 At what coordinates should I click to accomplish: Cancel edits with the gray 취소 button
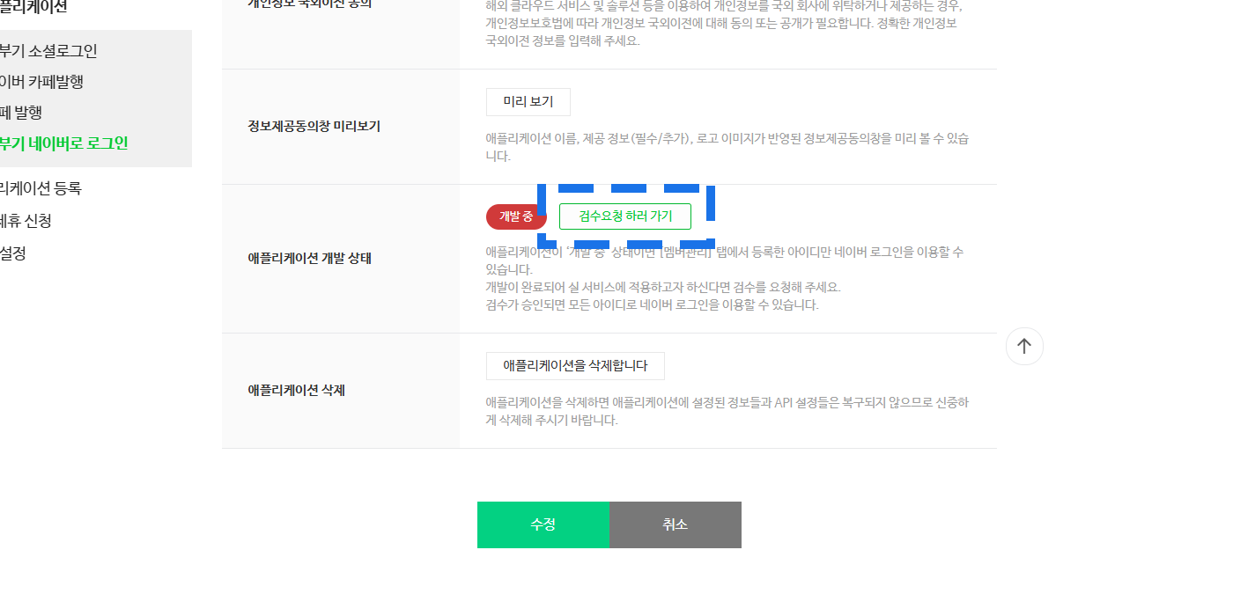click(x=676, y=524)
